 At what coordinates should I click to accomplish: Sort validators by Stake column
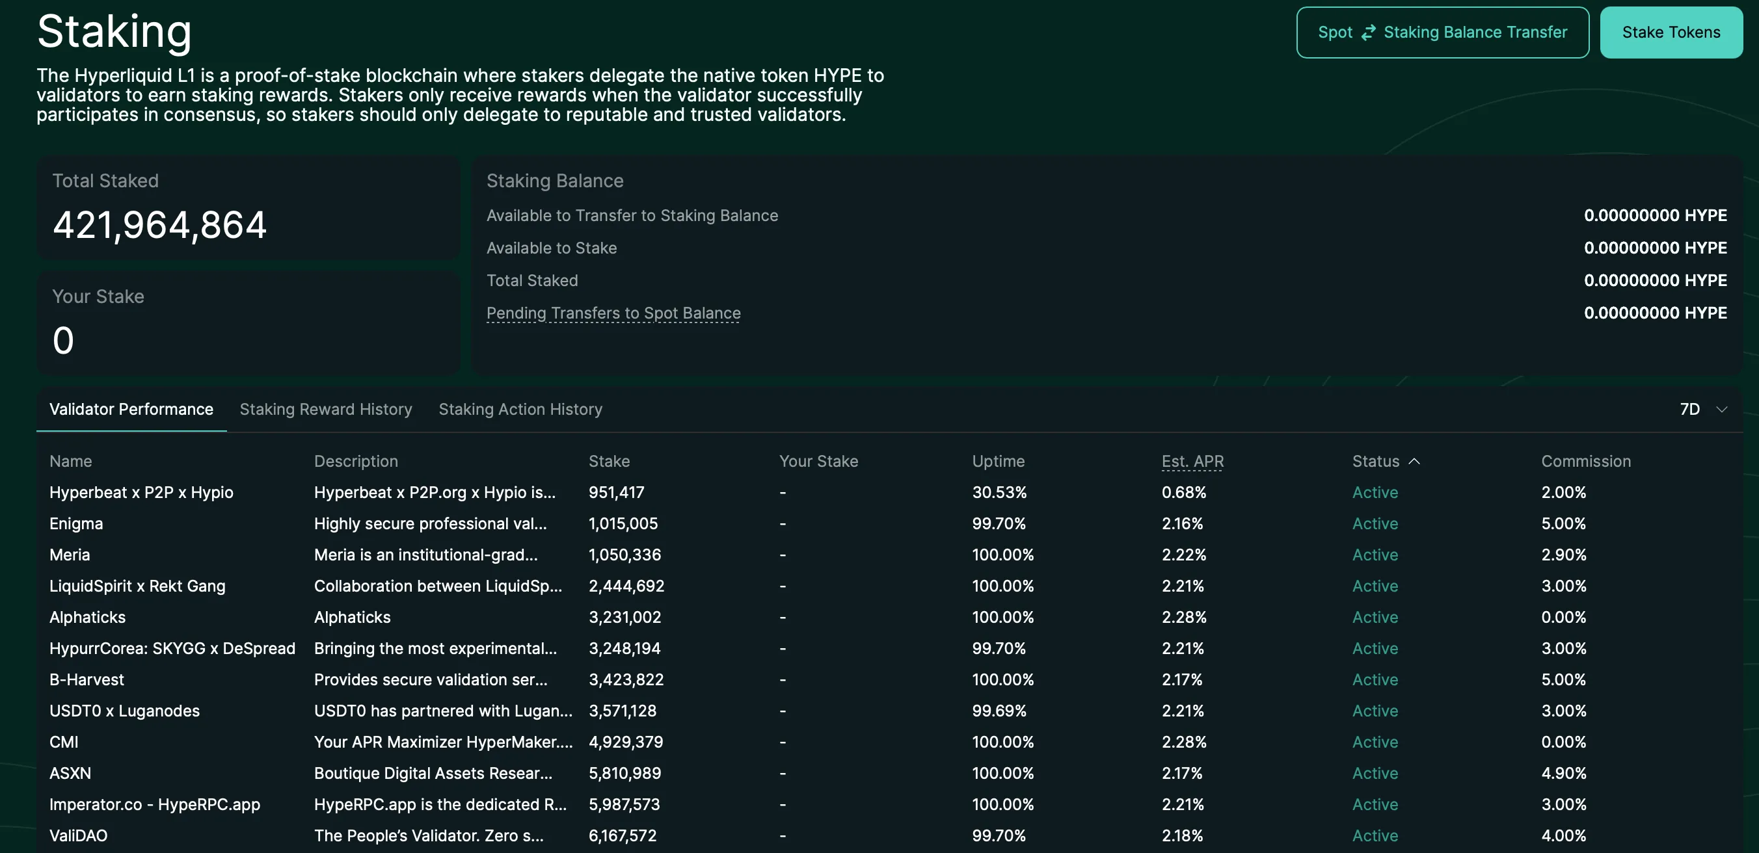609,462
